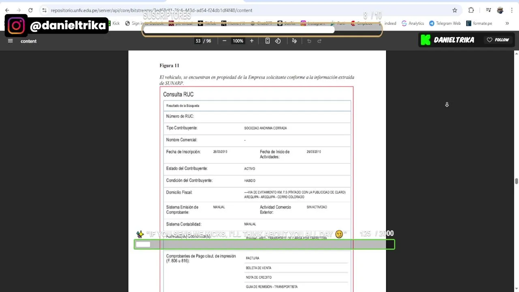Image resolution: width=519 pixels, height=292 pixels.
Task: Click the 'Número de RUC:' label
Action: 180,116
